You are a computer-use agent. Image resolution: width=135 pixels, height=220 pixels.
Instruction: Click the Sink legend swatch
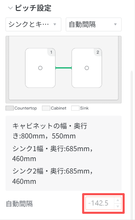click(75, 108)
